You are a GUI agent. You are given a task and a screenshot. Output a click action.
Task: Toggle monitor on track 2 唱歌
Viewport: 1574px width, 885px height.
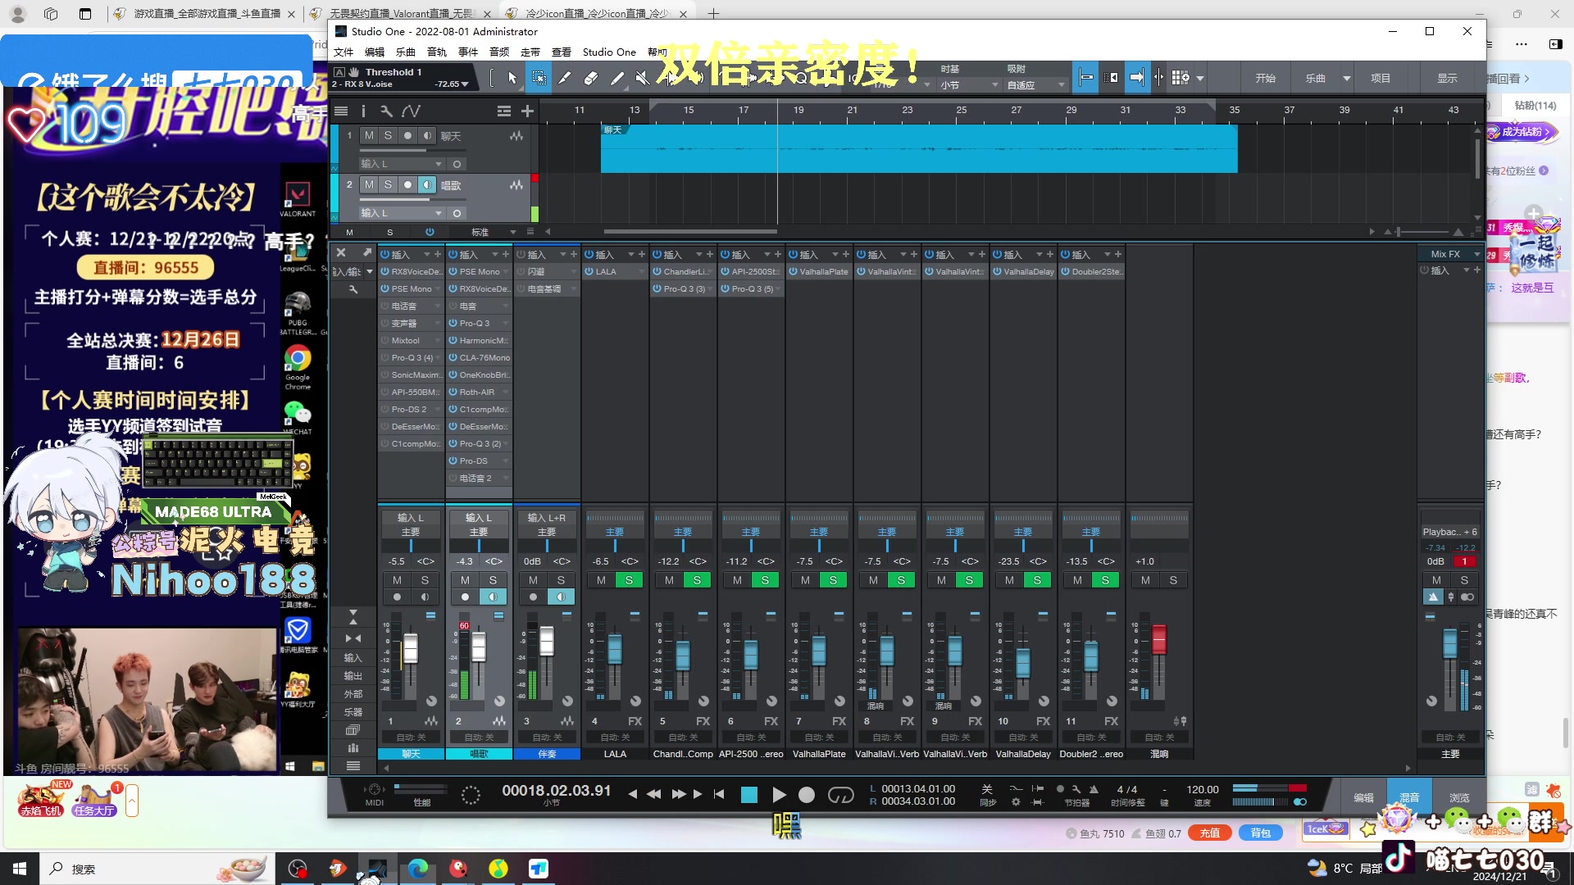point(426,185)
